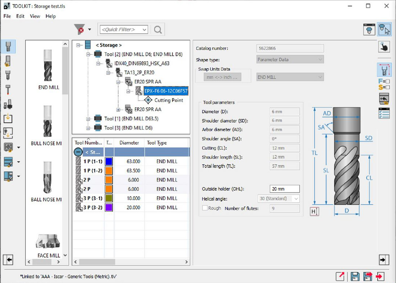Click the olive swatch in row 3 P (3-1)
Screen dimensions: 396x283
pyautogui.click(x=109, y=198)
